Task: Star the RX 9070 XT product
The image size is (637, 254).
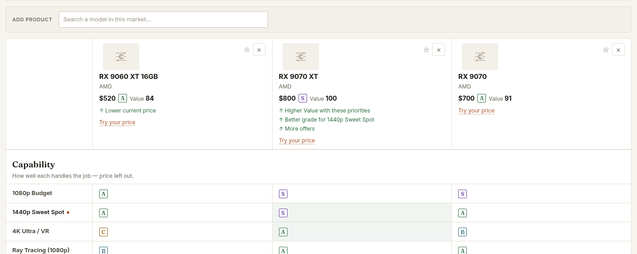Action: (426, 50)
